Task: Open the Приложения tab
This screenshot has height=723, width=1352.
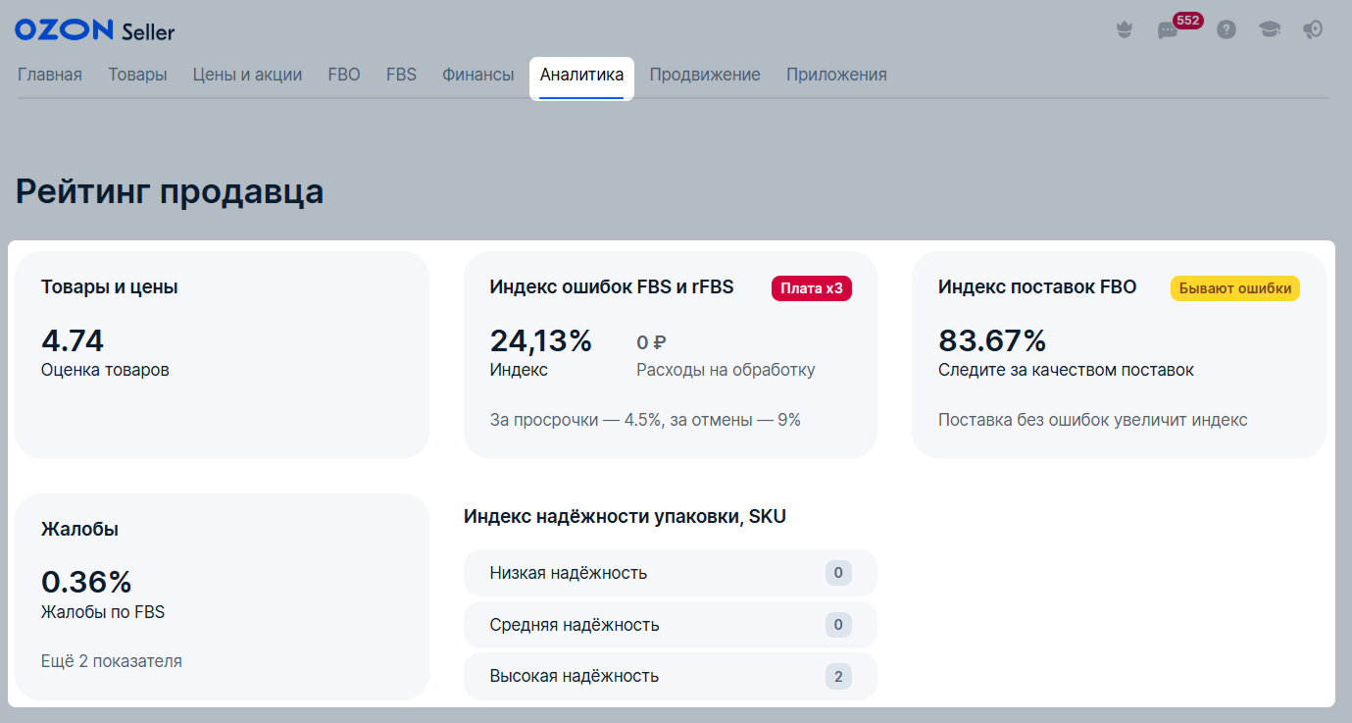Action: click(x=836, y=75)
